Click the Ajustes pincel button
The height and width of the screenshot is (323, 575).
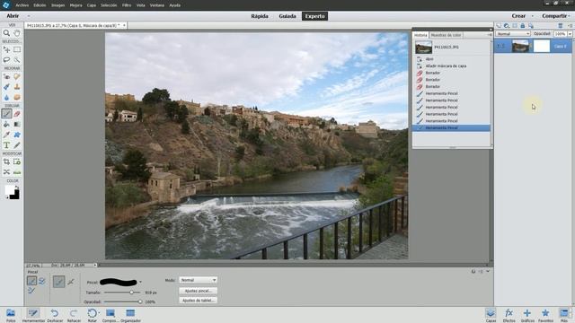[x=198, y=291]
